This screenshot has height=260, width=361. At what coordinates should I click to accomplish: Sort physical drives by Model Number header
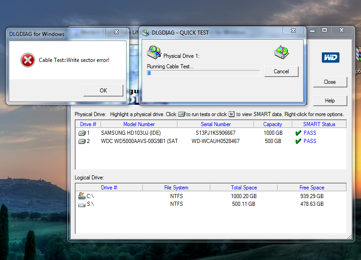[x=139, y=124]
